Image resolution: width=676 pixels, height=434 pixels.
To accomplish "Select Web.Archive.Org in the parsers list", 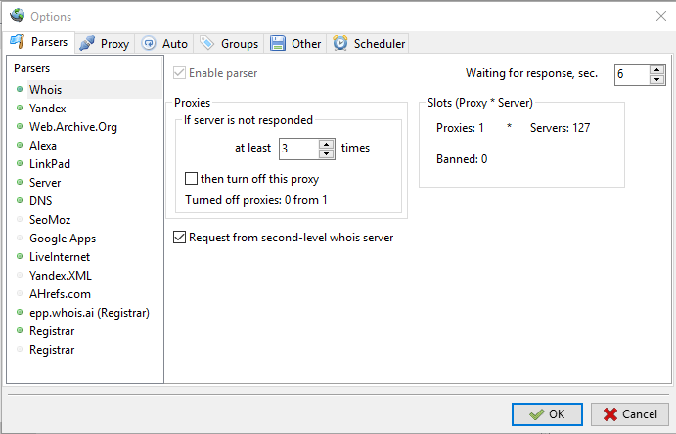I will point(72,127).
